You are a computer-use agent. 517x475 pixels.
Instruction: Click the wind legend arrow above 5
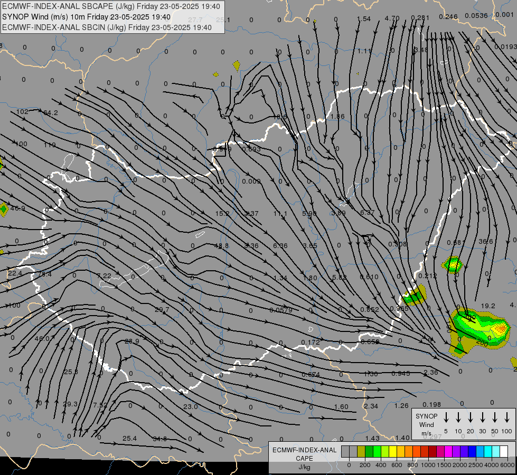(446, 417)
